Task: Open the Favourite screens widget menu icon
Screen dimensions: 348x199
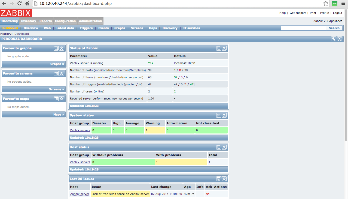Action: [56, 73]
